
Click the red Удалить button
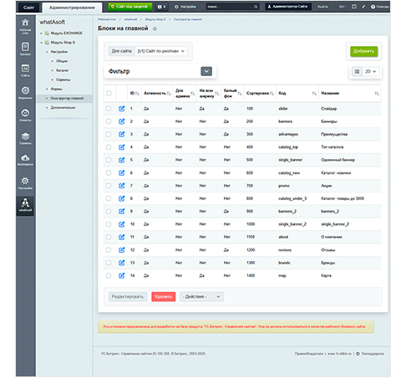[164, 296]
